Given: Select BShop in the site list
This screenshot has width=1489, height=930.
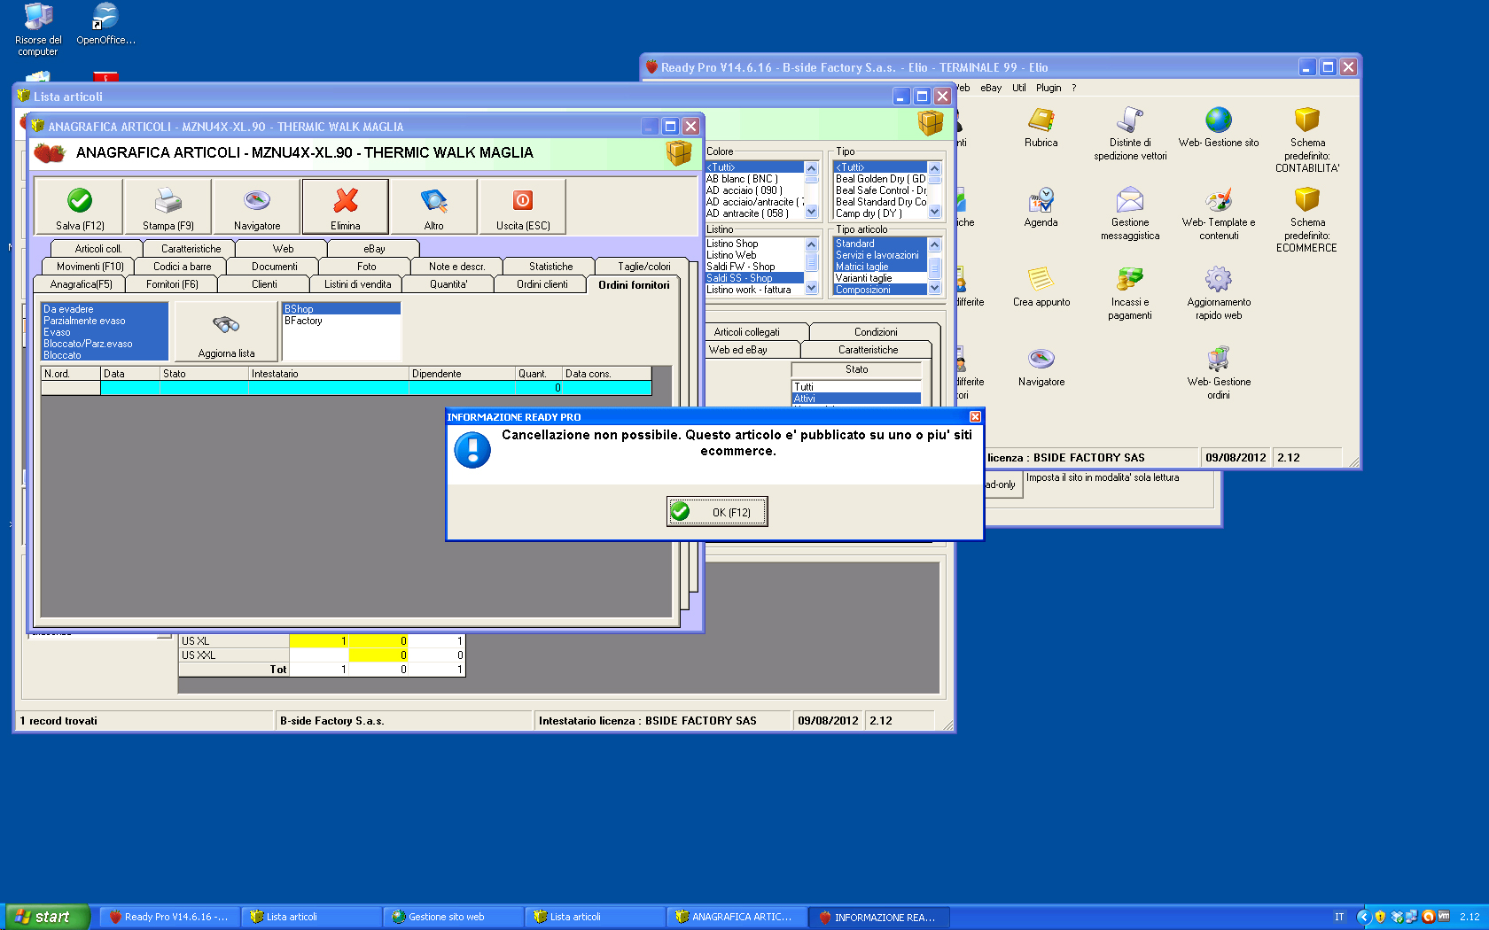Looking at the screenshot, I should (341, 309).
